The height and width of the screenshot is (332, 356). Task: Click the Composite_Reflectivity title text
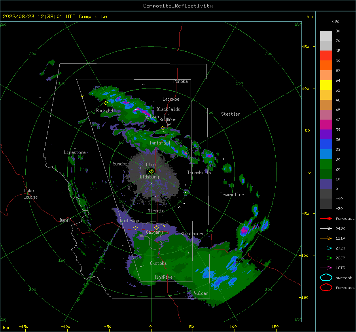pyautogui.click(x=178, y=6)
